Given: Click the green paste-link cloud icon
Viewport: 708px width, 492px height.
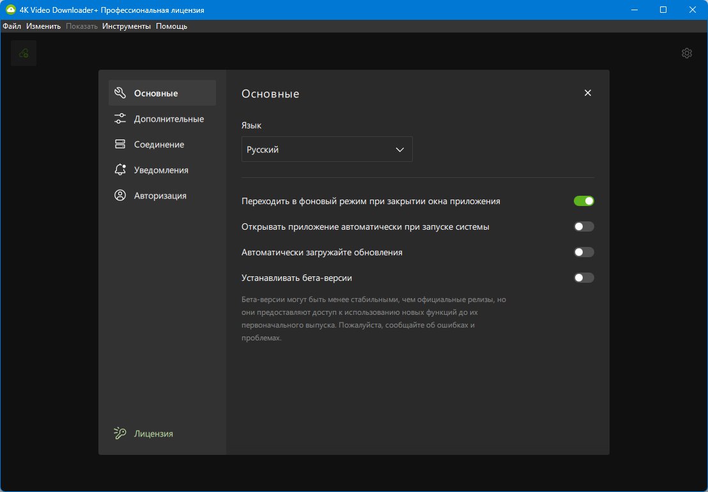Looking at the screenshot, I should point(24,53).
